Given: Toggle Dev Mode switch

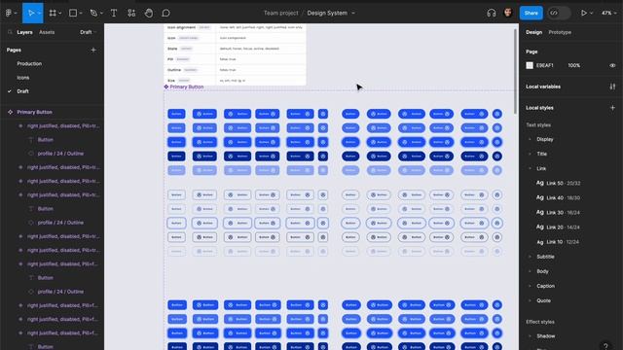Looking at the screenshot, I should [x=559, y=13].
